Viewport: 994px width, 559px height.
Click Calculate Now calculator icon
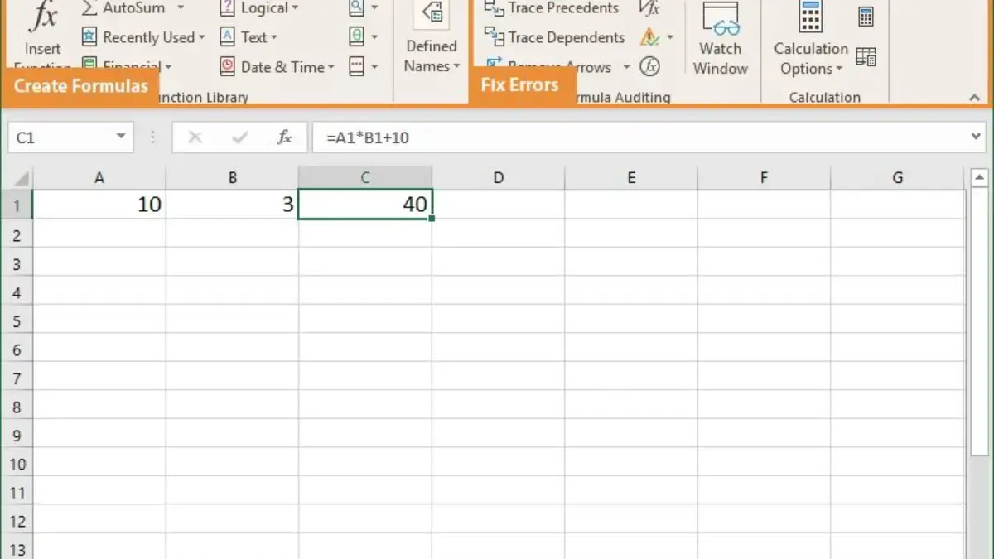click(x=866, y=17)
